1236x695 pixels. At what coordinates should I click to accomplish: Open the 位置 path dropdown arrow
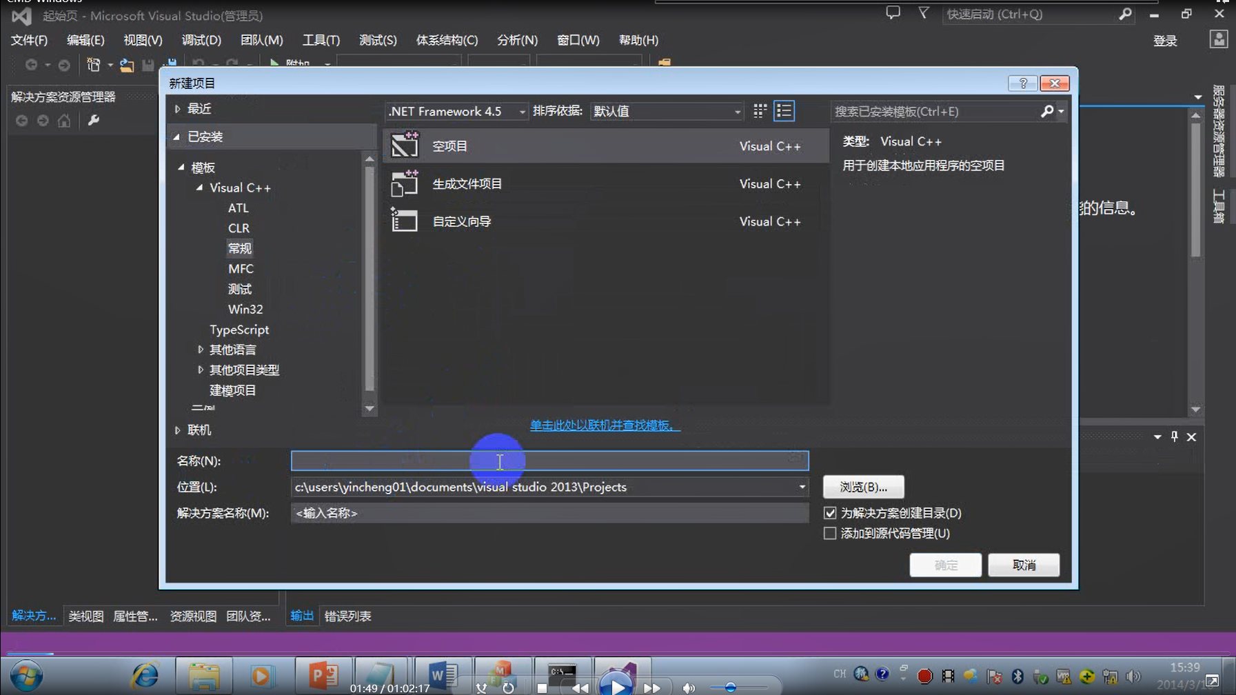tap(802, 487)
